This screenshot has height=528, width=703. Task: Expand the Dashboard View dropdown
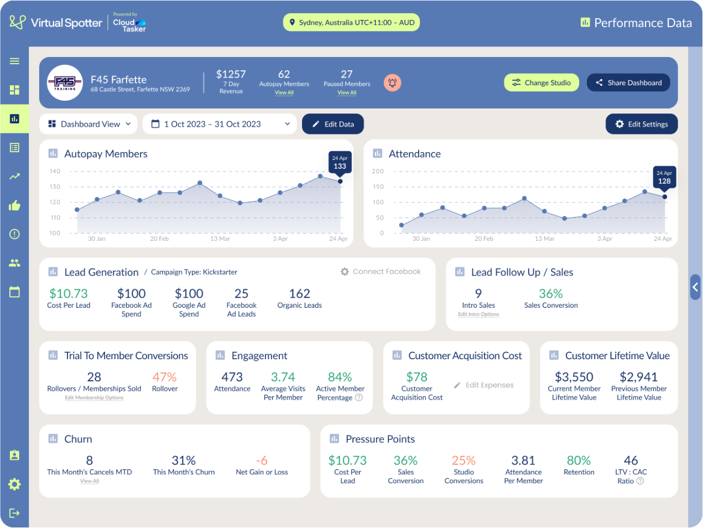click(x=88, y=124)
